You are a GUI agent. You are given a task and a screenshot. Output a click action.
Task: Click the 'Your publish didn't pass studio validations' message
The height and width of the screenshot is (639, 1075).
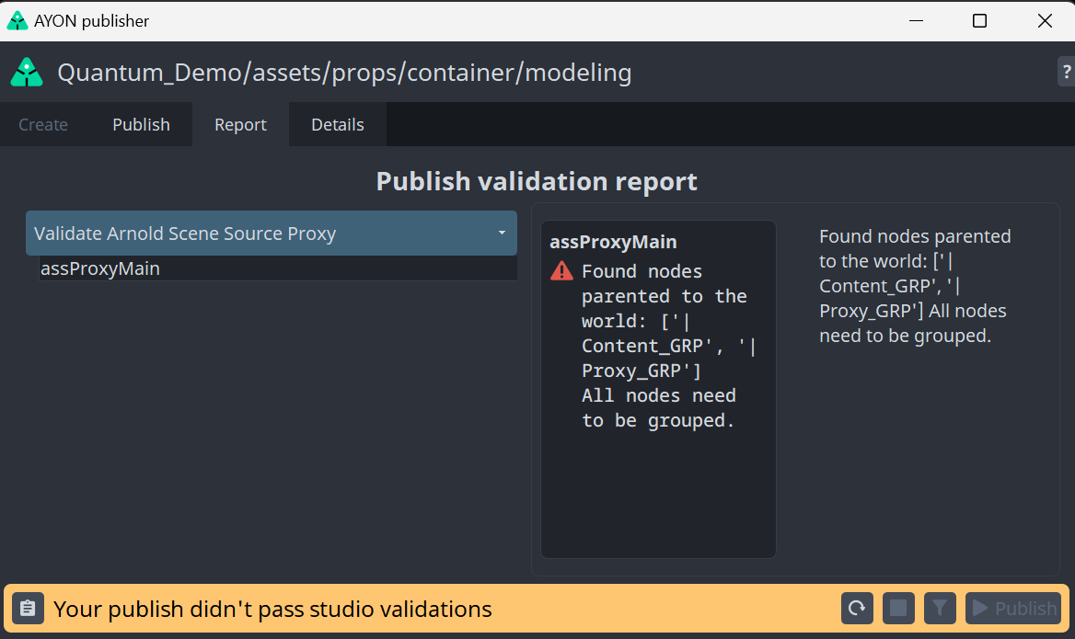pos(272,609)
